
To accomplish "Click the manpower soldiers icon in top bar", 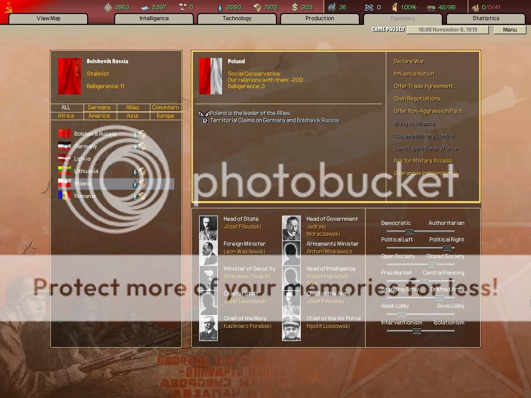I will pyautogui.click(x=332, y=7).
